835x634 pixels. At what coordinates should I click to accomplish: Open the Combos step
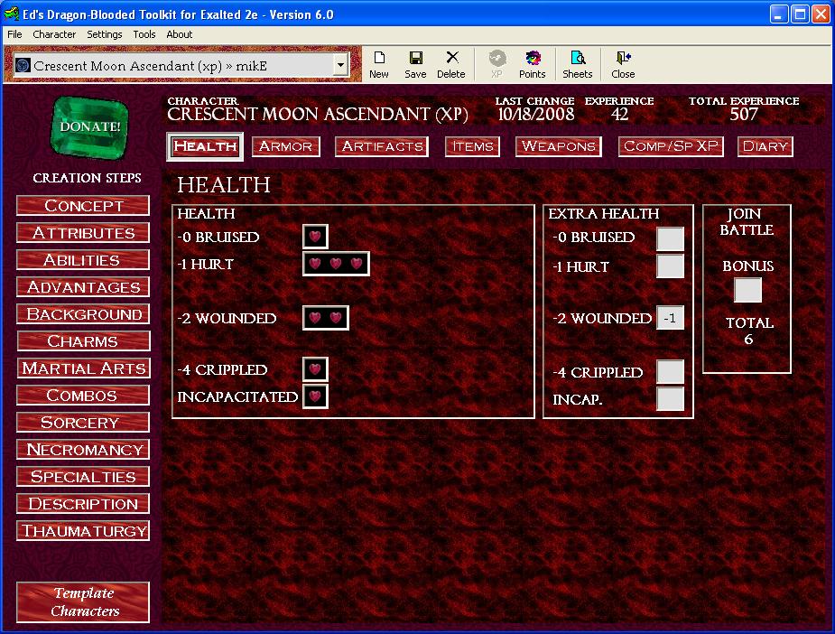tap(83, 396)
